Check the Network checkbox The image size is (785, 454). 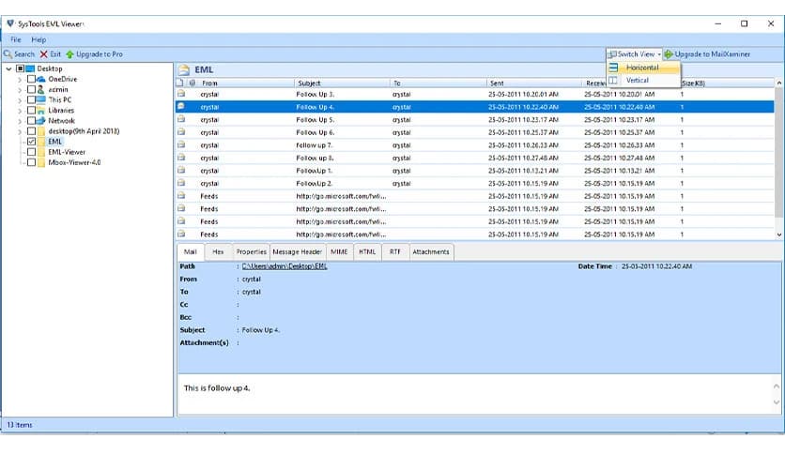pos(31,120)
